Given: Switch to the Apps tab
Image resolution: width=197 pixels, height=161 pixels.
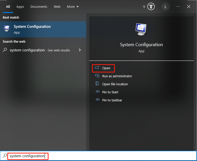Looking at the screenshot, I should pos(20,7).
